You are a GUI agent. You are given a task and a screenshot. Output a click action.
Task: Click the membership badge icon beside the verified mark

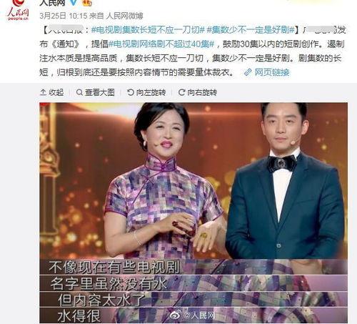point(87,3)
